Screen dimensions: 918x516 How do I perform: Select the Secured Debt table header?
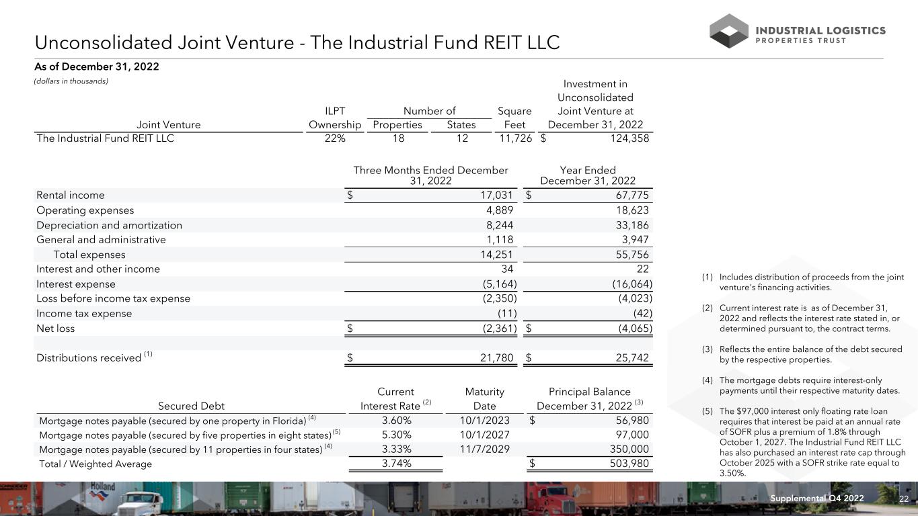click(191, 406)
